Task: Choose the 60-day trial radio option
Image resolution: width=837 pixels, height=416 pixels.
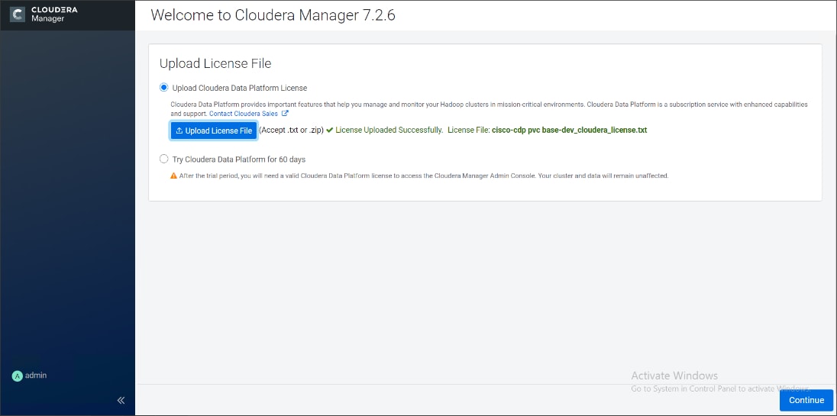Action: point(163,159)
